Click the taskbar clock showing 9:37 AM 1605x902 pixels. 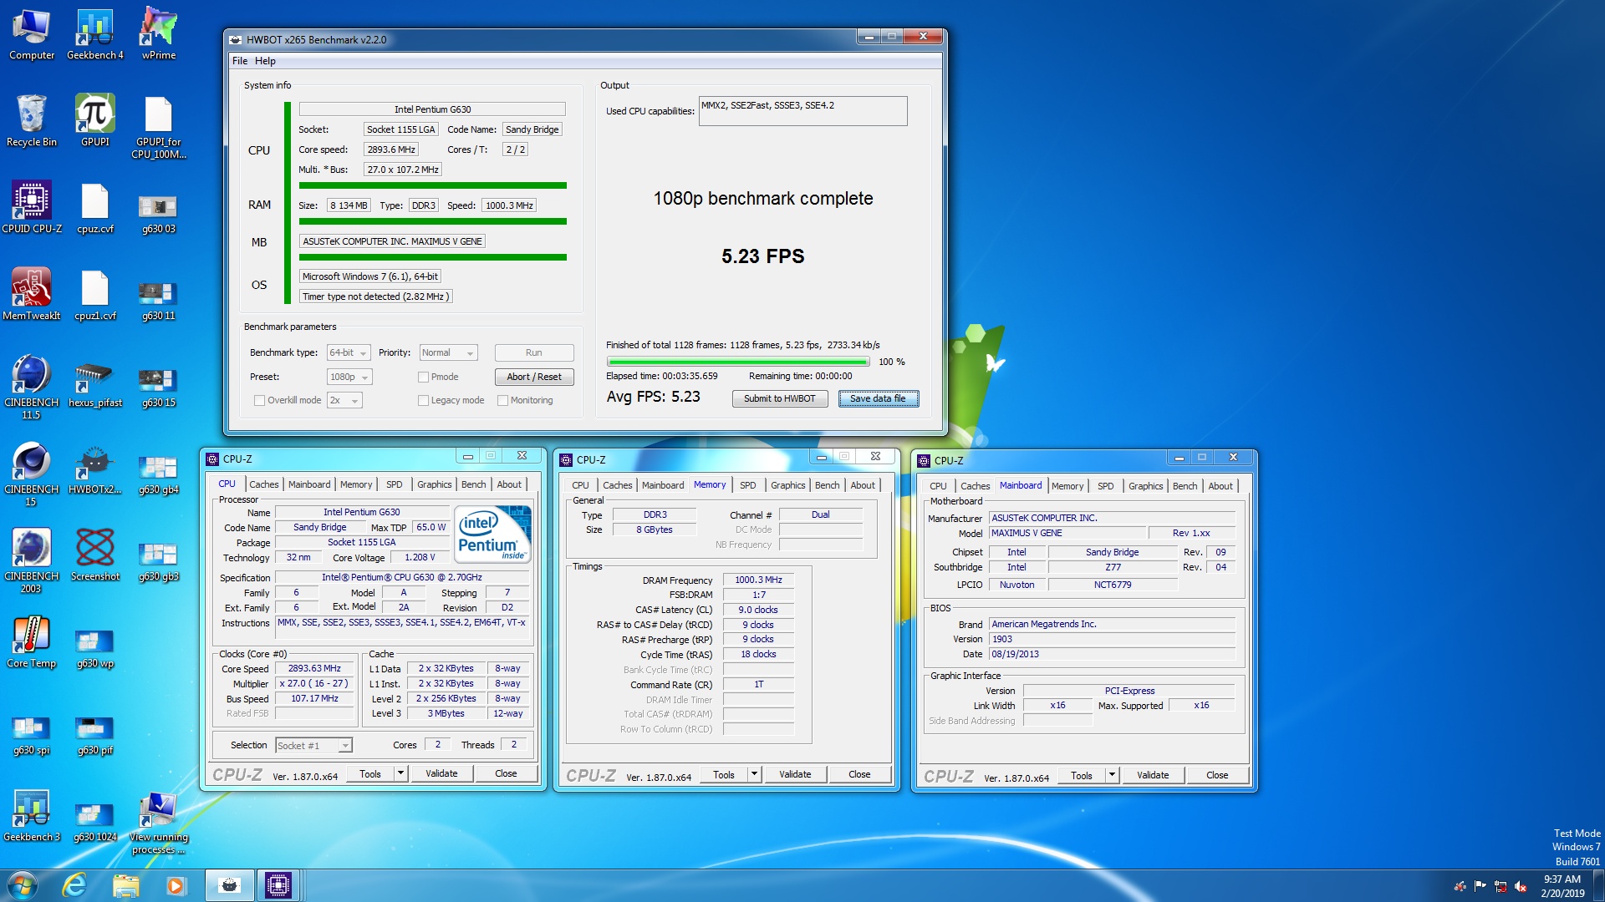1562,886
